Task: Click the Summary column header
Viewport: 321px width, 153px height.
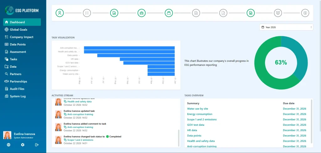Action: pyautogui.click(x=193, y=103)
